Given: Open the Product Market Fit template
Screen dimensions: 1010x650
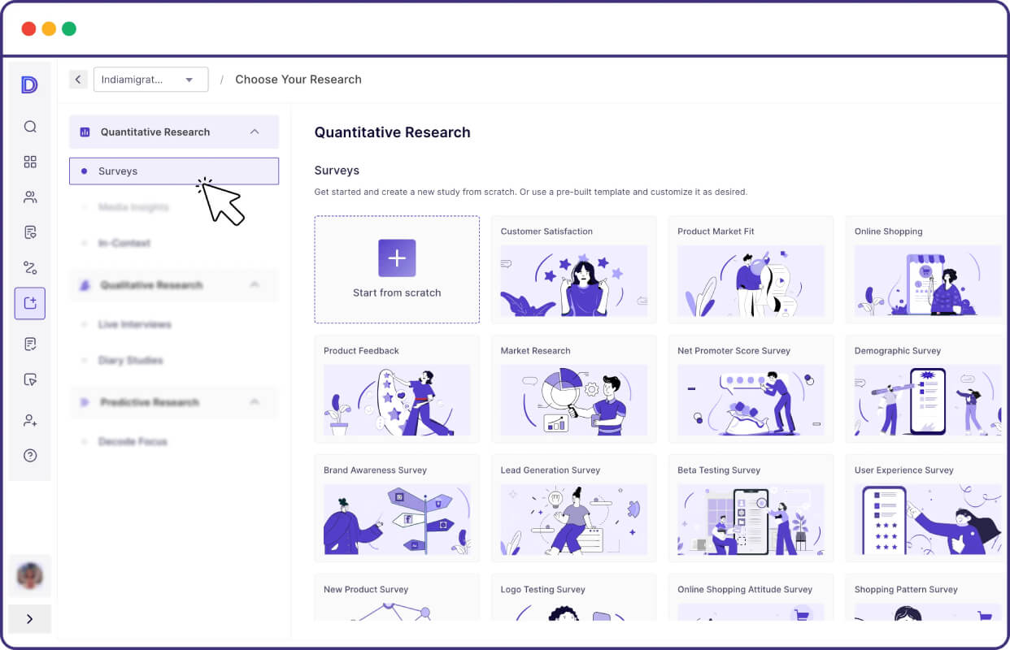Looking at the screenshot, I should tap(751, 270).
